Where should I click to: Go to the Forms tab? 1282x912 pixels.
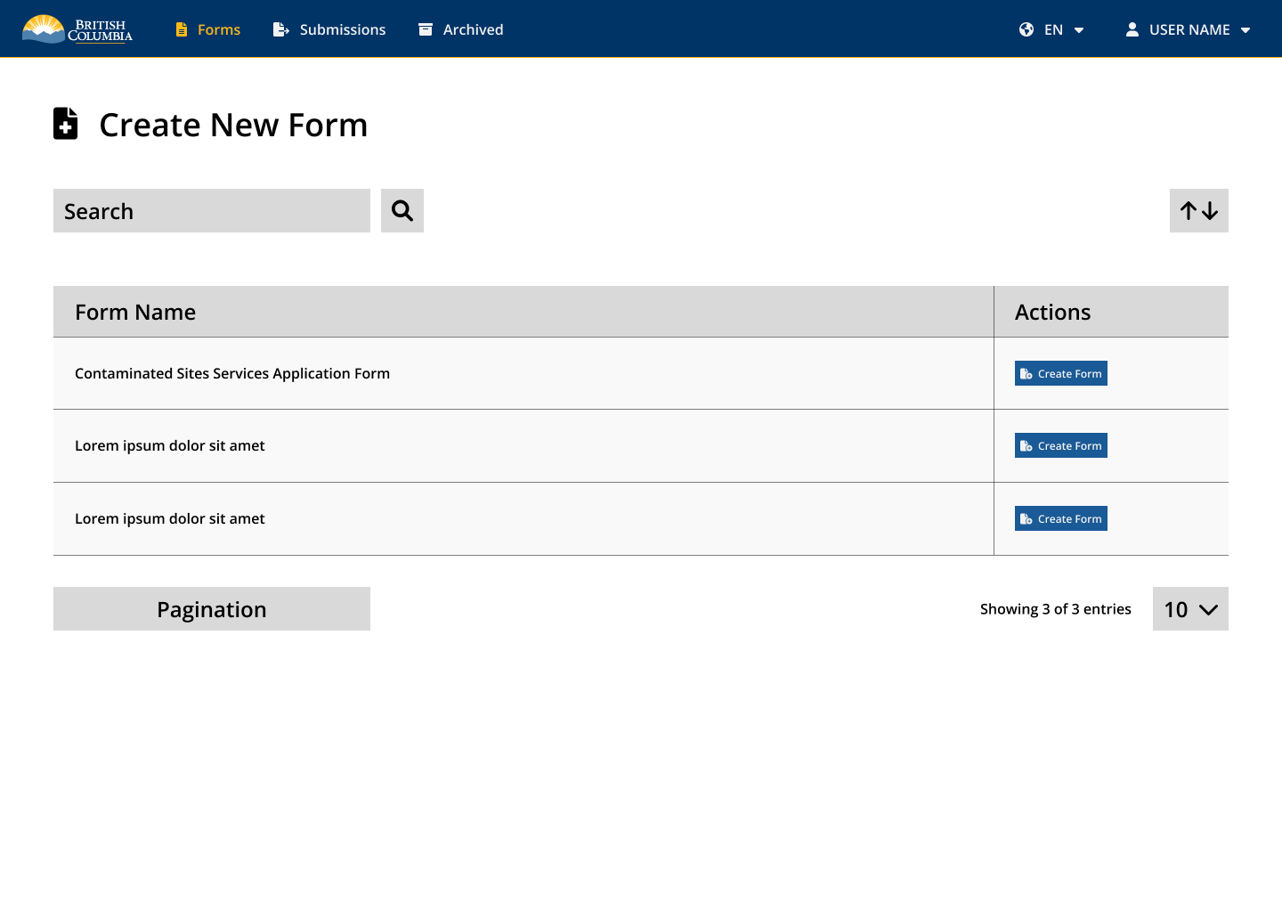click(218, 29)
